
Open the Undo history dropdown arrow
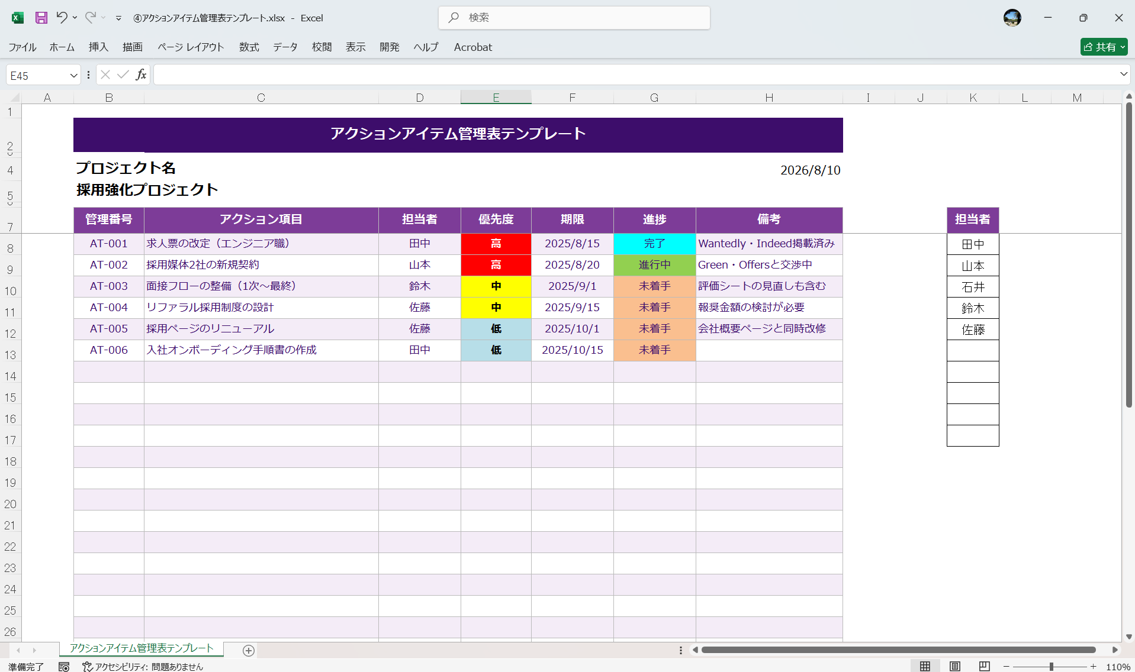[x=75, y=18]
